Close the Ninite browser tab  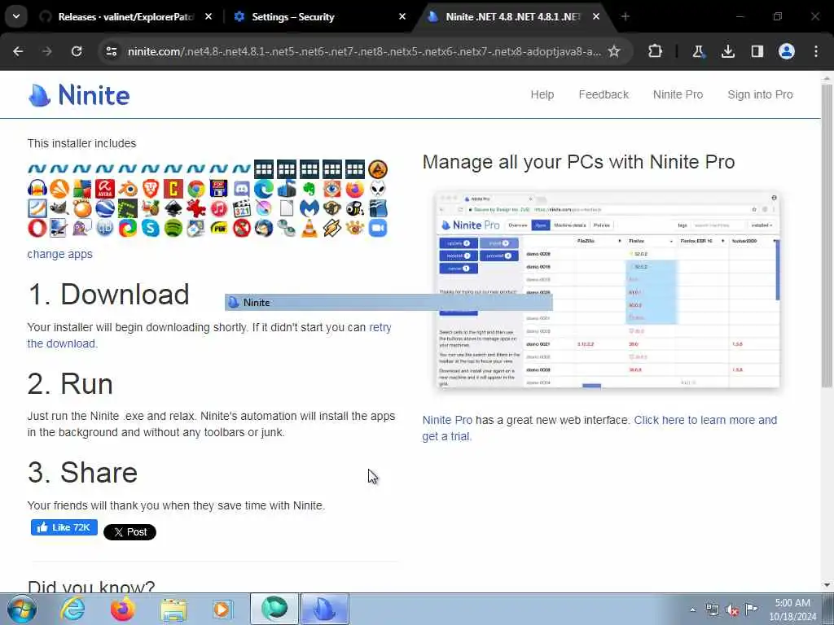point(596,17)
